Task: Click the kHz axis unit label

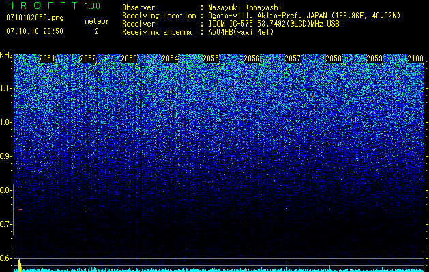Action: point(6,55)
